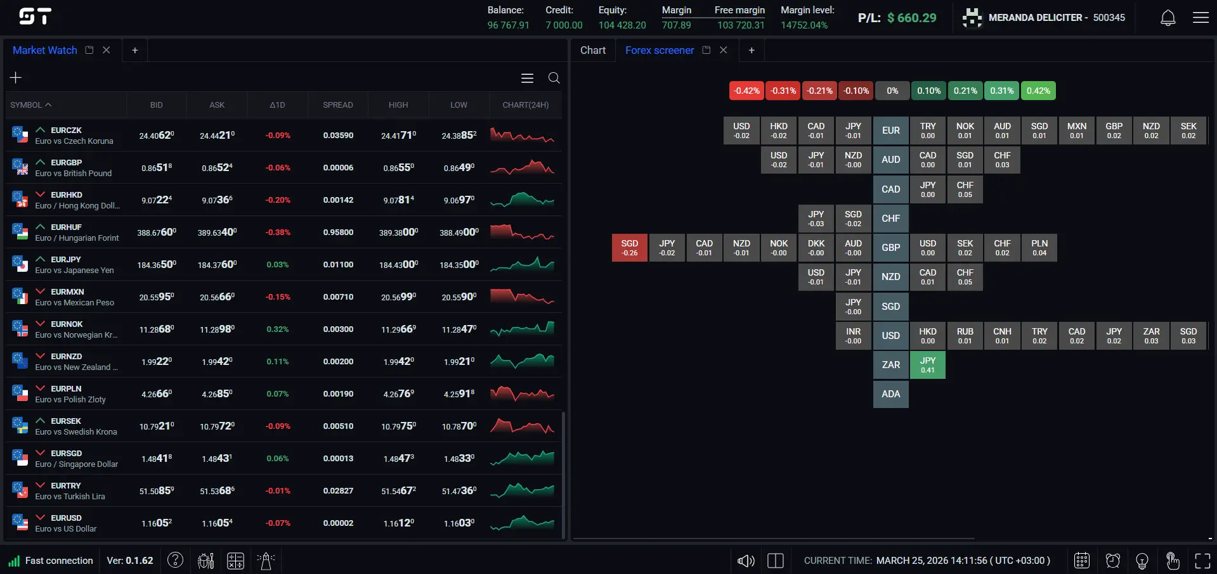Open the main hamburger menu
This screenshot has width=1217, height=574.
coord(1201,17)
